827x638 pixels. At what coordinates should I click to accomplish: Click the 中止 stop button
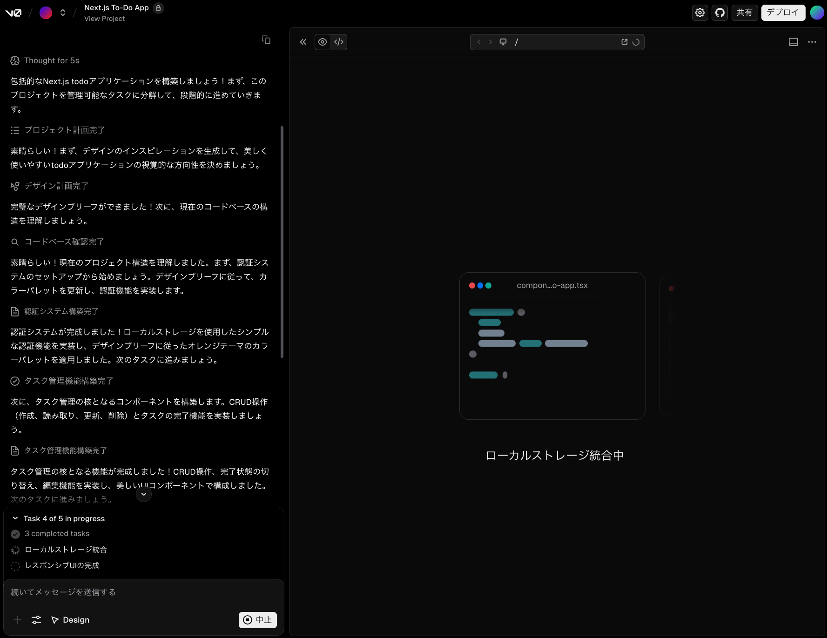(x=258, y=620)
